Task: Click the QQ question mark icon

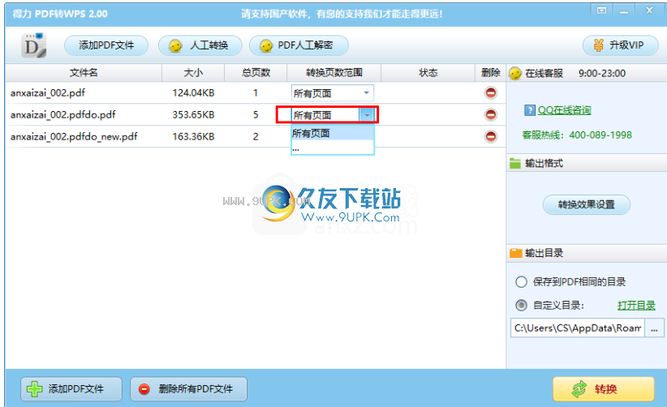Action: [x=530, y=110]
